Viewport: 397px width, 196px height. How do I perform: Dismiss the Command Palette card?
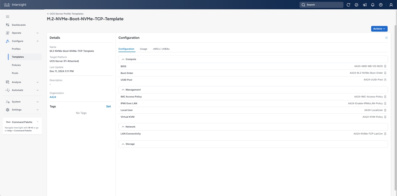(38, 122)
